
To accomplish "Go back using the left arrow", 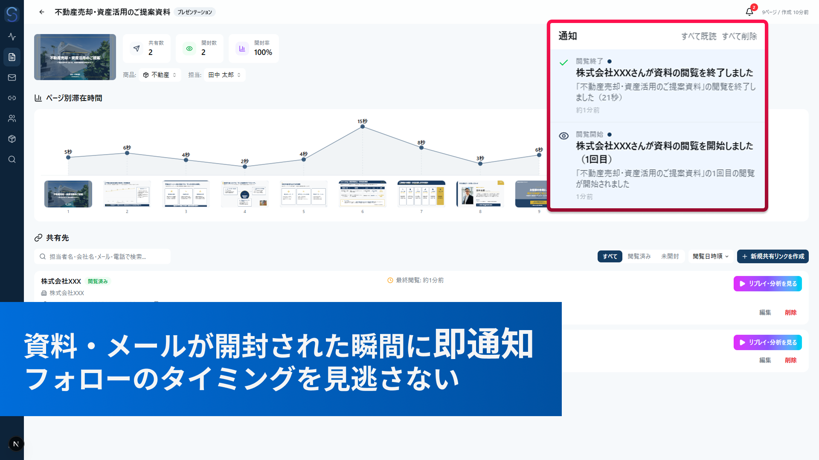I will coord(42,12).
